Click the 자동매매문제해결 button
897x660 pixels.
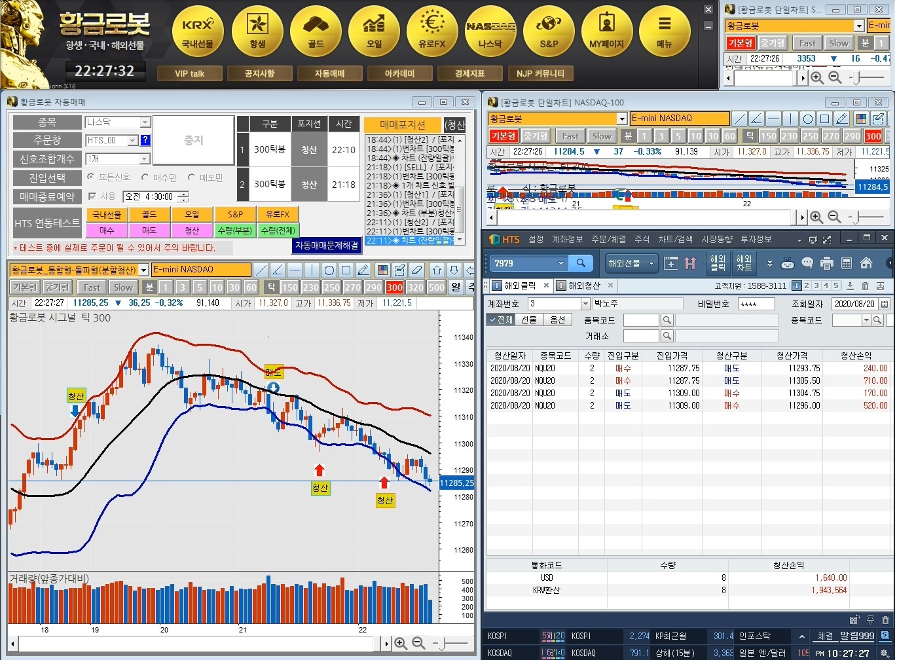pos(327,246)
